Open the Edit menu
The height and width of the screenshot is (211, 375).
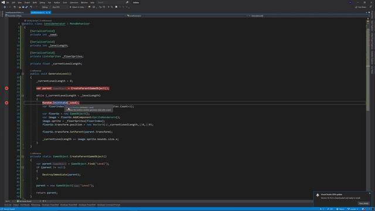(13, 2)
